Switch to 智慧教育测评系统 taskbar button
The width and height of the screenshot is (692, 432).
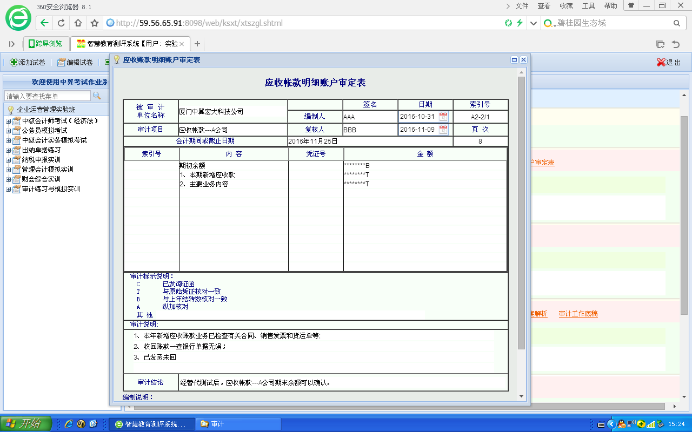coord(151,424)
